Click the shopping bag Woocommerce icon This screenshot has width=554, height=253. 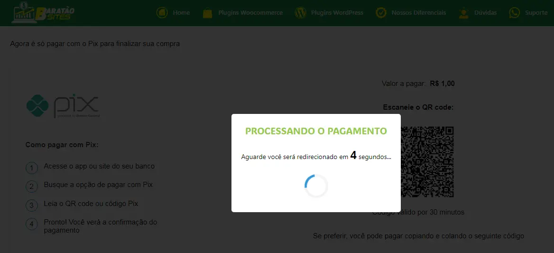[x=207, y=13]
